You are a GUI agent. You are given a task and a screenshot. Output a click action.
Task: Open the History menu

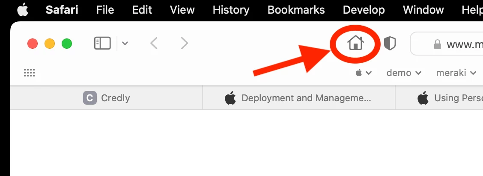pos(231,10)
